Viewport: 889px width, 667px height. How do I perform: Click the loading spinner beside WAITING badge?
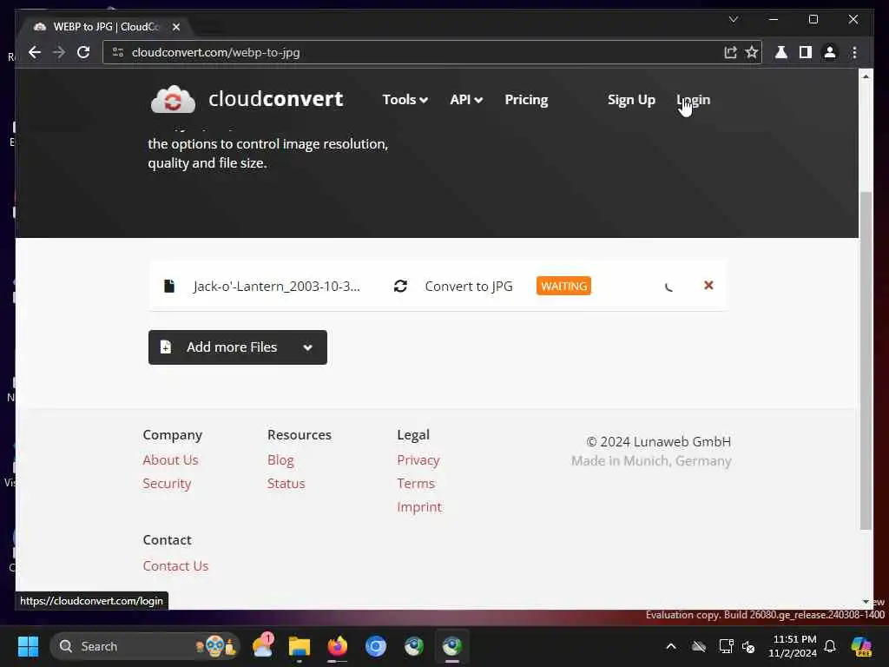pyautogui.click(x=669, y=287)
